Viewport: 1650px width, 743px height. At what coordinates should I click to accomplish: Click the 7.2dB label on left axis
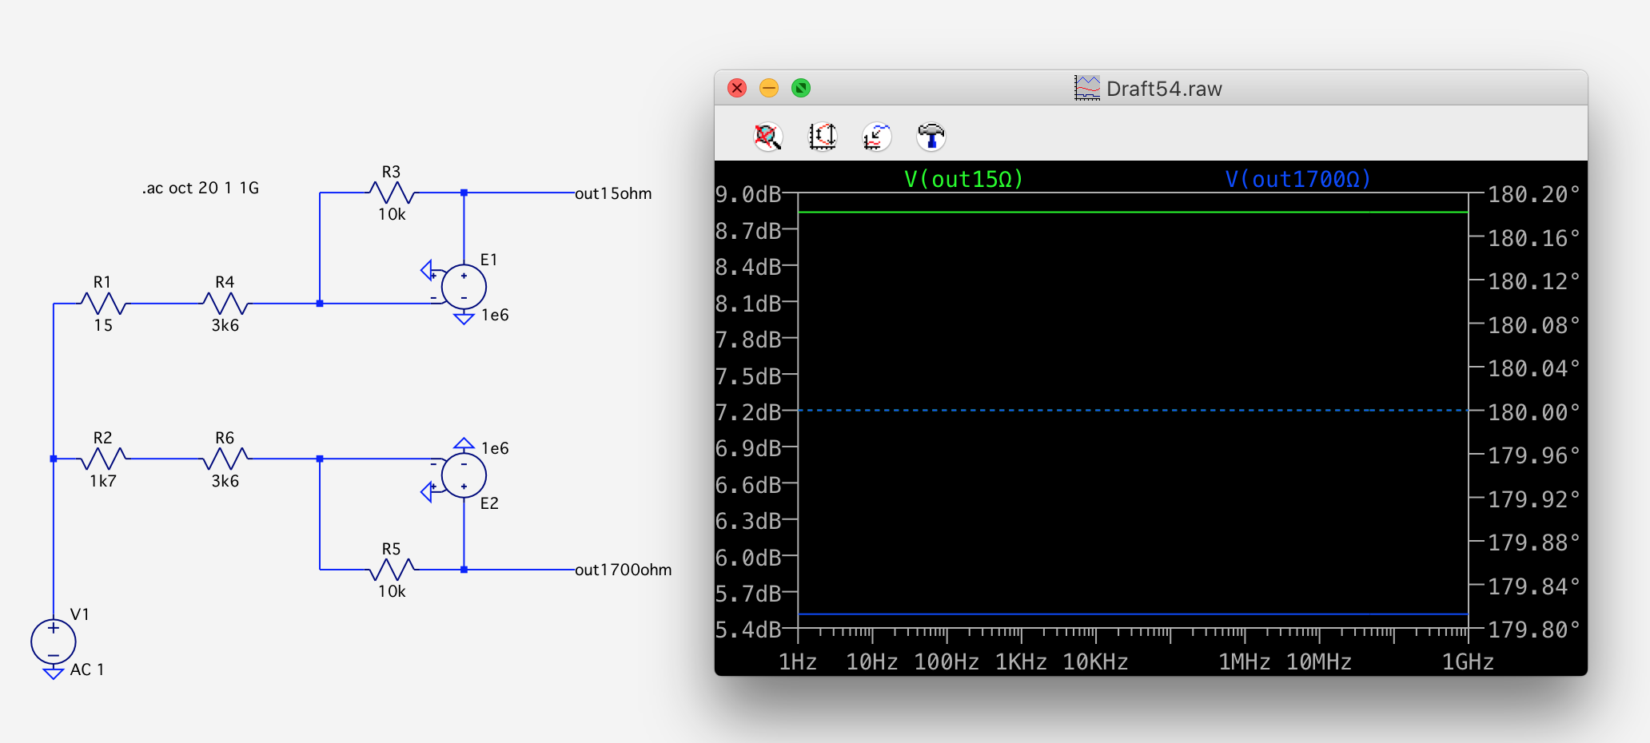pos(748,412)
